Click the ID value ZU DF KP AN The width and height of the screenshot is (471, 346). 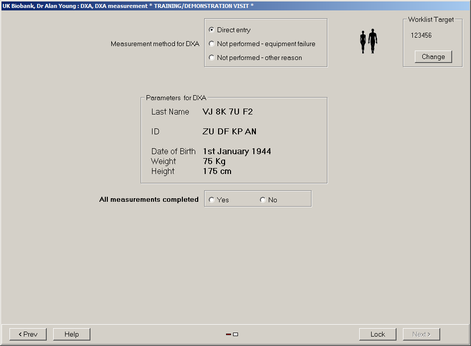pyautogui.click(x=230, y=132)
